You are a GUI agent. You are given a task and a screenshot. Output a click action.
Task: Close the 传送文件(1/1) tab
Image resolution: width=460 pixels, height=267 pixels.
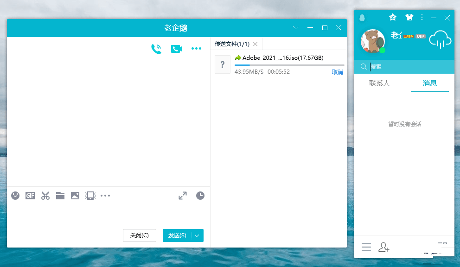255,44
